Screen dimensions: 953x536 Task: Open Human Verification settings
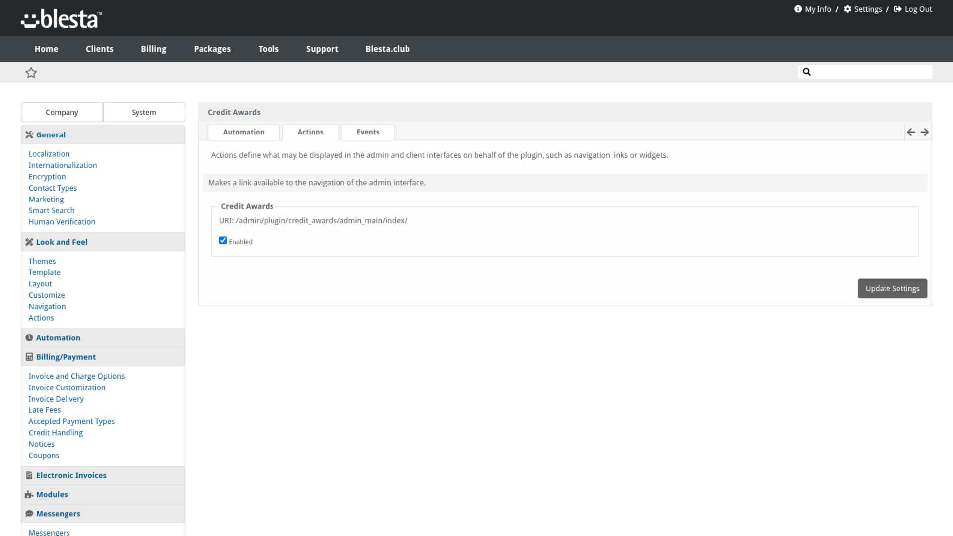point(62,222)
